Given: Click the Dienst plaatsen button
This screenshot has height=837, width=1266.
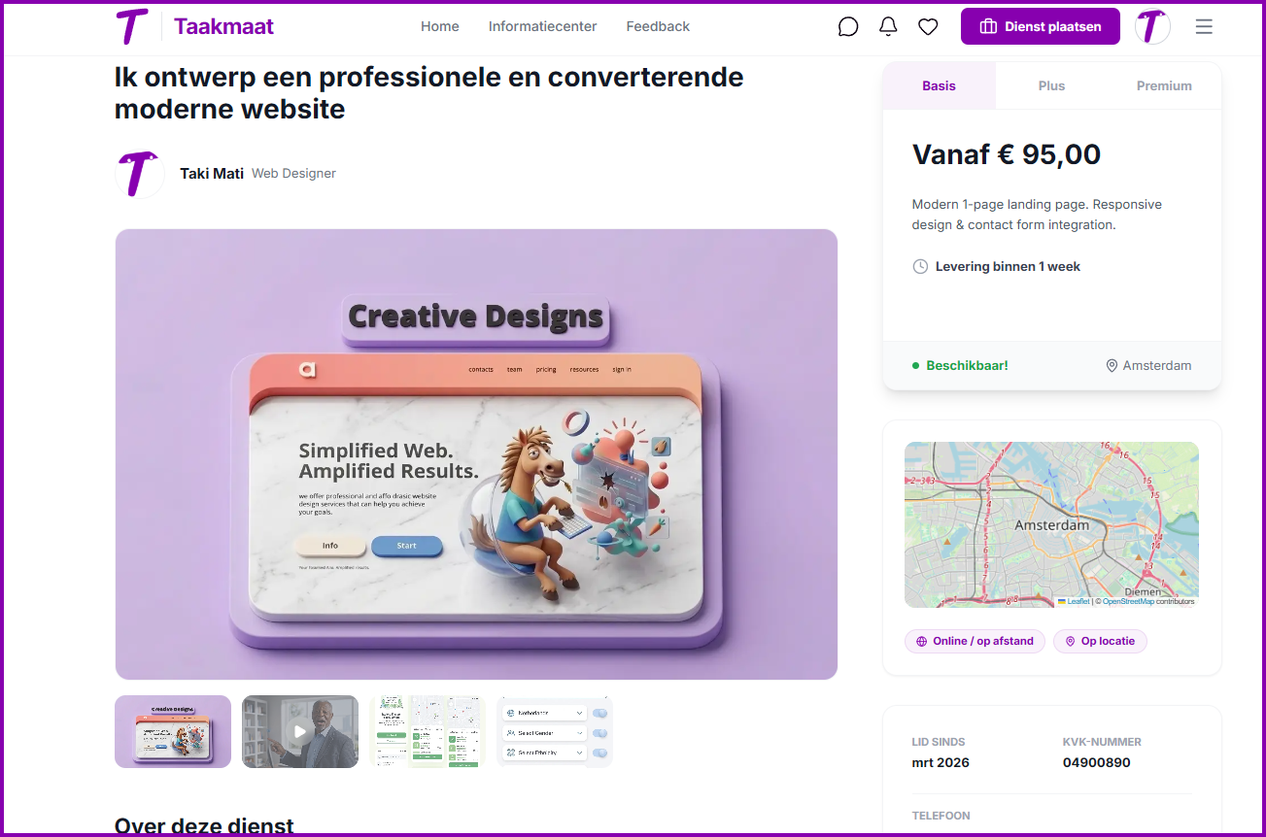Looking at the screenshot, I should (1040, 27).
